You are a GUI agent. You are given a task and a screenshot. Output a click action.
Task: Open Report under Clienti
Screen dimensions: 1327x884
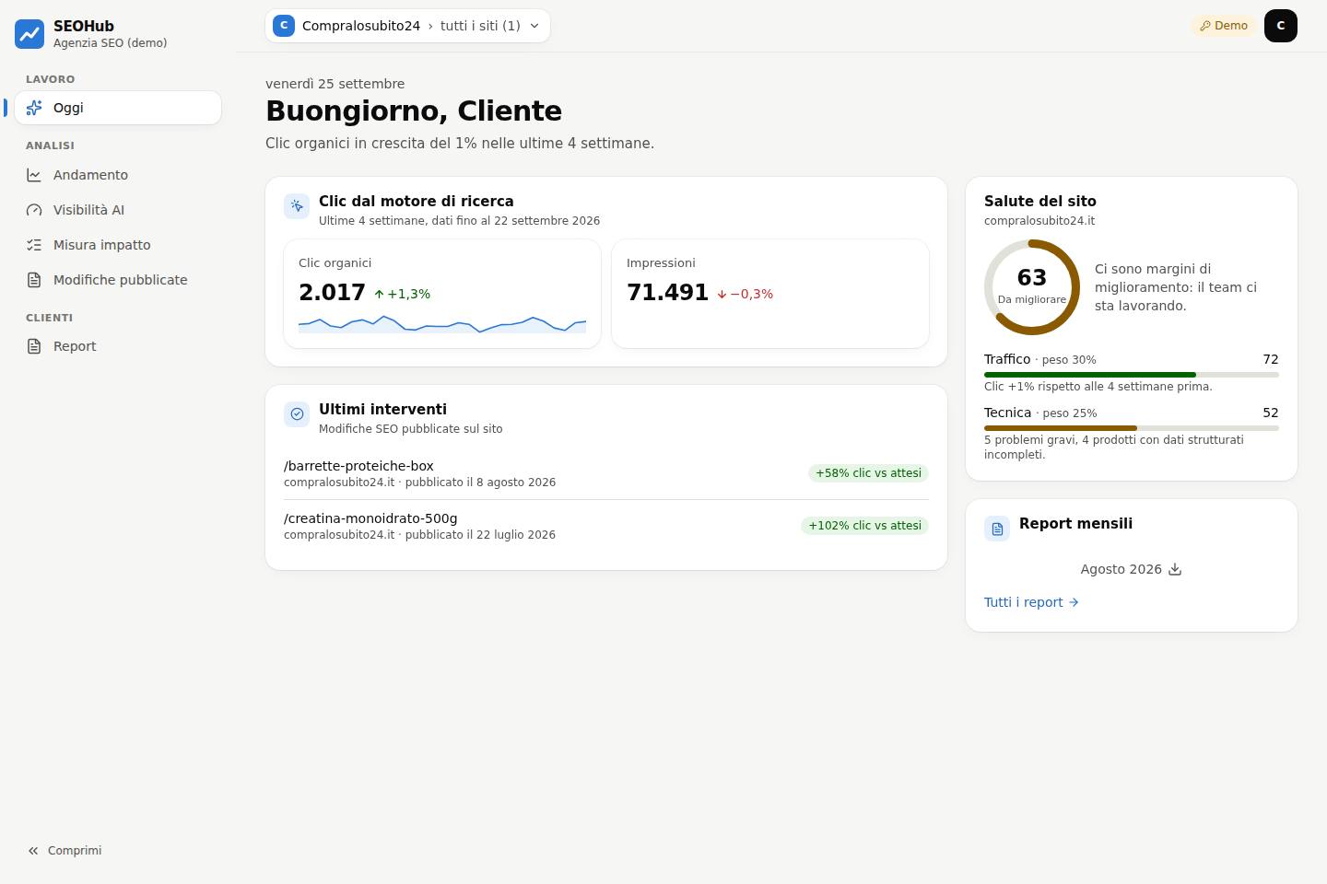pyautogui.click(x=118, y=346)
